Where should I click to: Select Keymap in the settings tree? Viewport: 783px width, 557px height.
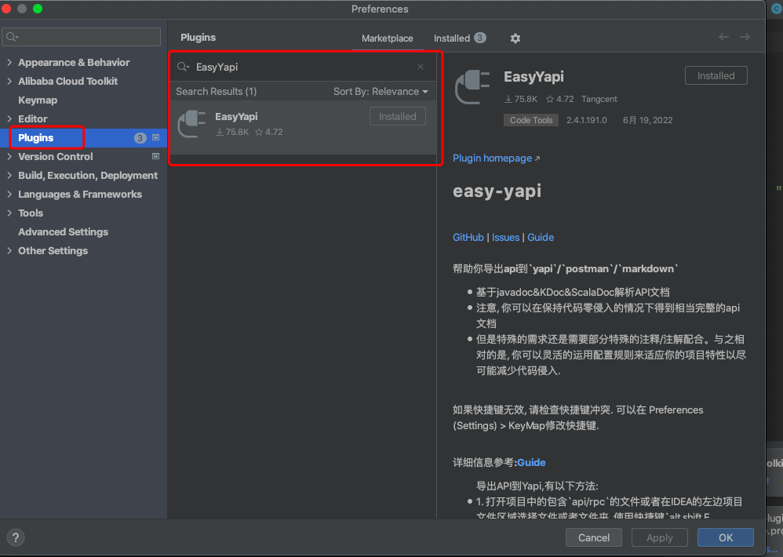coord(38,100)
